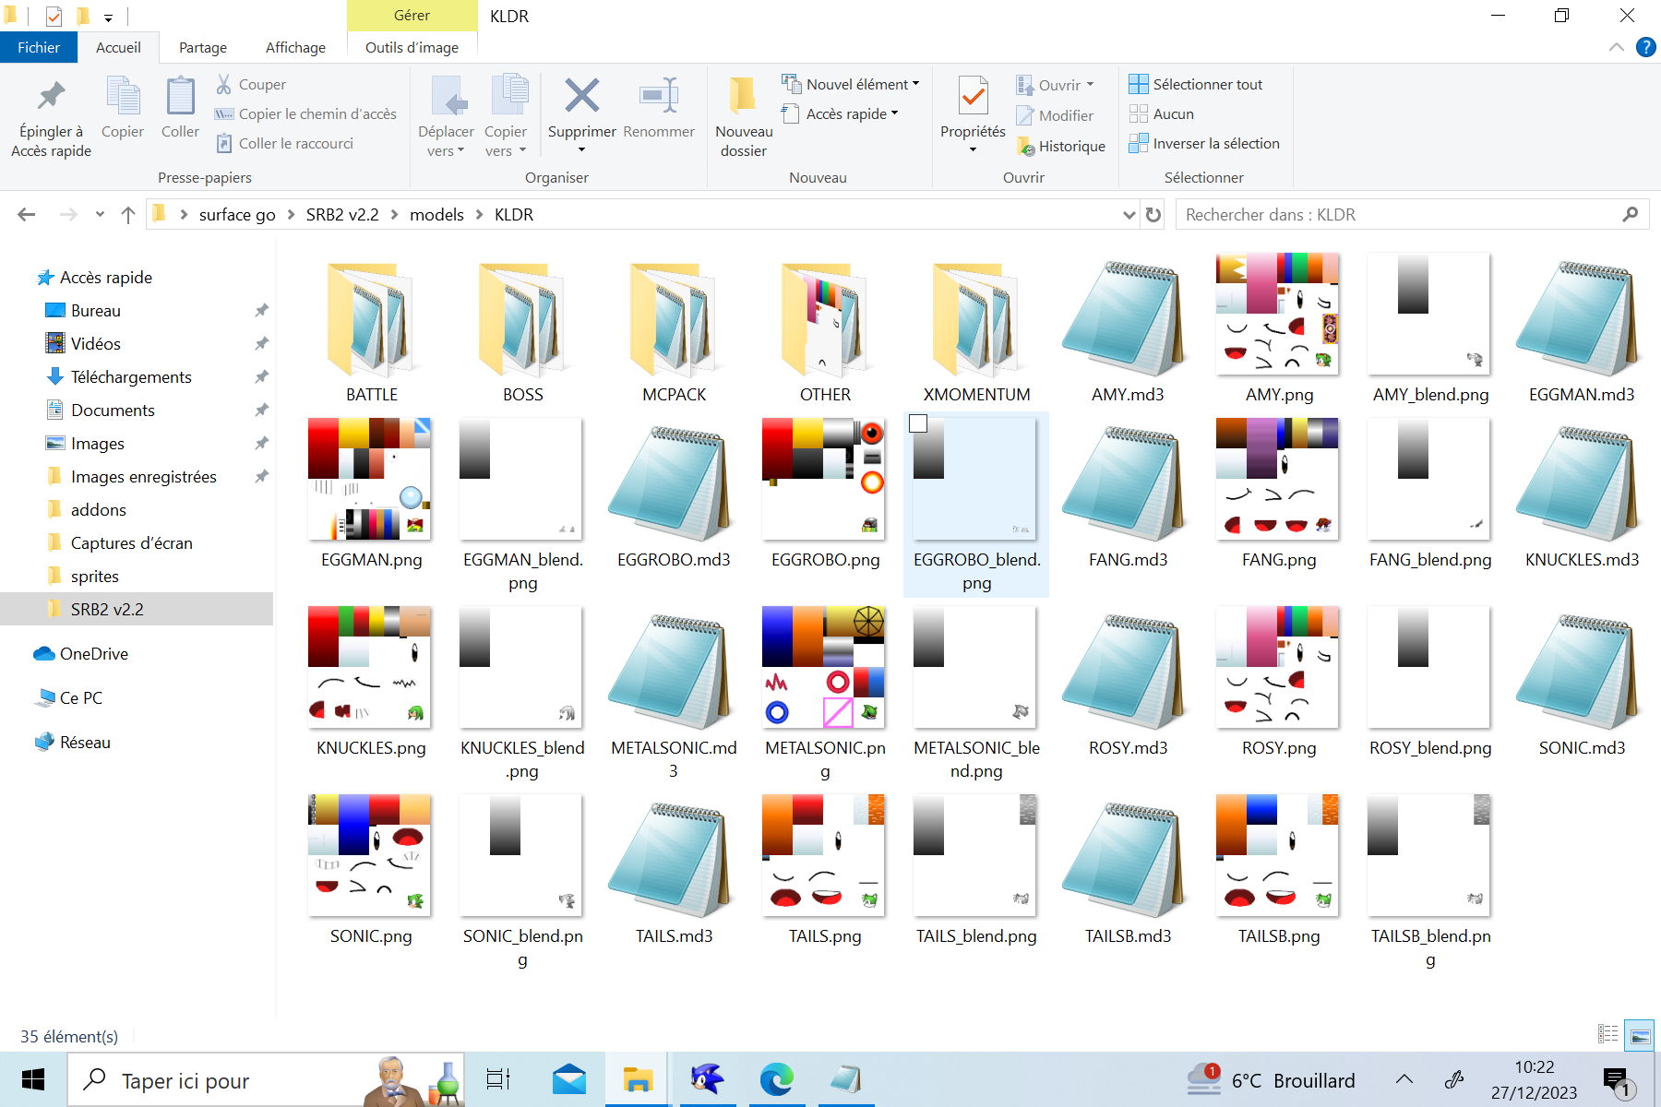Select the KNUCKLES.md3 file

click(1582, 495)
